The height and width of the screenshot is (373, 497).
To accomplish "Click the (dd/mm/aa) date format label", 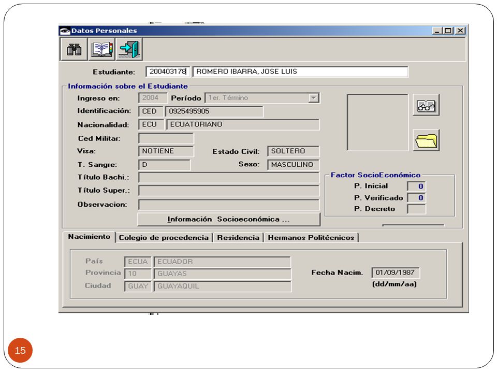I will [394, 284].
